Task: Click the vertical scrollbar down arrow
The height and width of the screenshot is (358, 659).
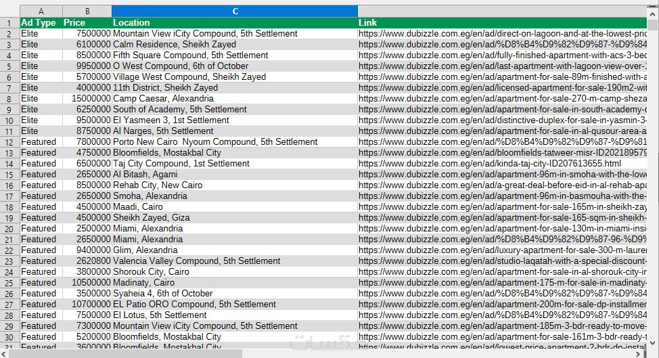Action: tap(653, 343)
